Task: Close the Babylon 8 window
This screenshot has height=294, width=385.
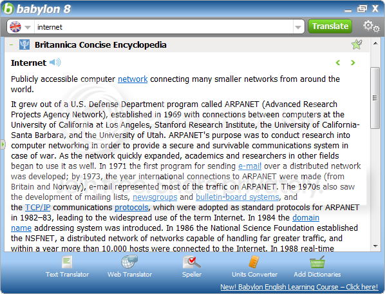Action: (375, 8)
